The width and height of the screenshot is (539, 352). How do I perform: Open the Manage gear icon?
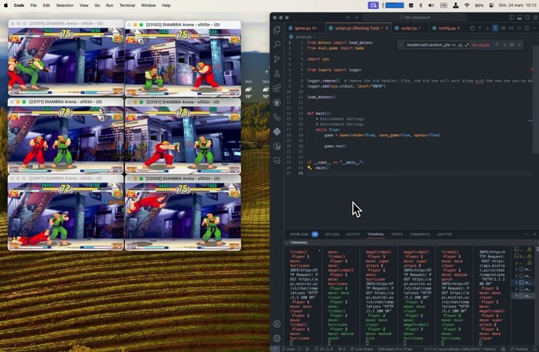(x=277, y=338)
